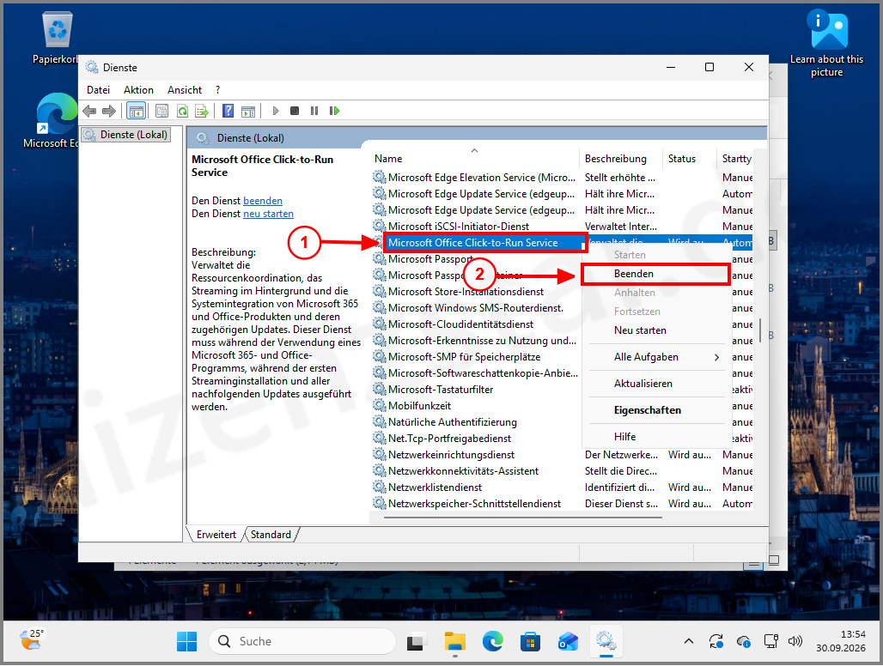Open the Datei menu
The image size is (883, 666).
click(99, 90)
